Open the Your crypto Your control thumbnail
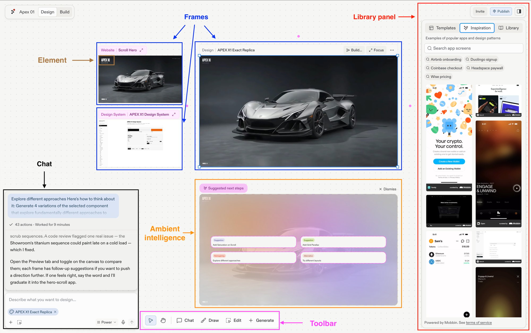531x333 pixels. (449, 138)
